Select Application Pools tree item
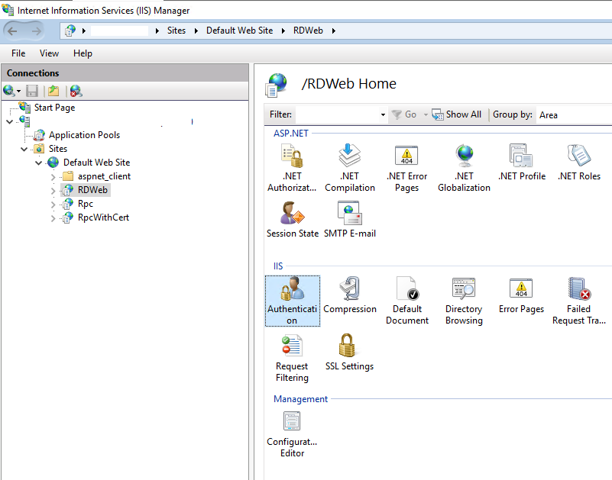 tap(84, 135)
